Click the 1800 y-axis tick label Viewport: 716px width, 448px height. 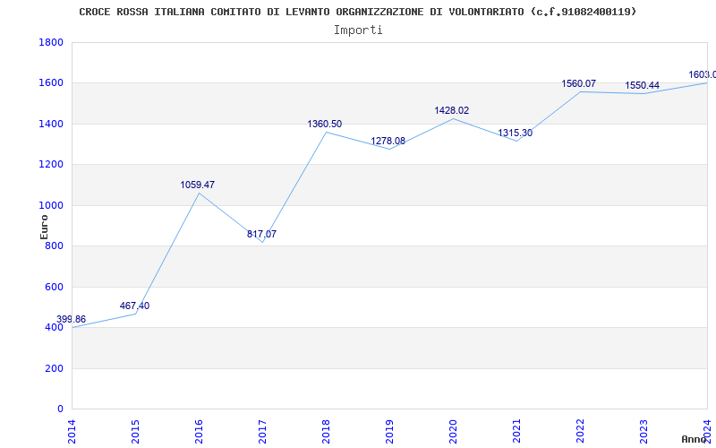tap(51, 42)
